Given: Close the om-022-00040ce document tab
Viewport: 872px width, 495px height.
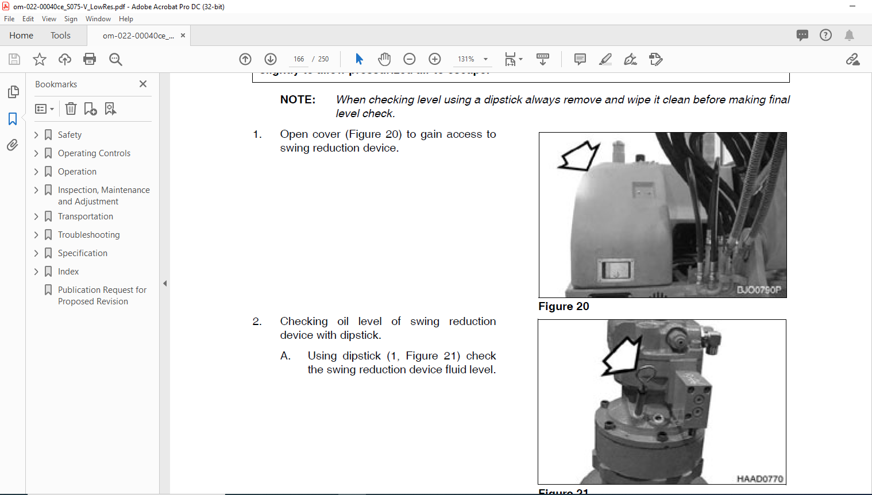Looking at the screenshot, I should [183, 36].
